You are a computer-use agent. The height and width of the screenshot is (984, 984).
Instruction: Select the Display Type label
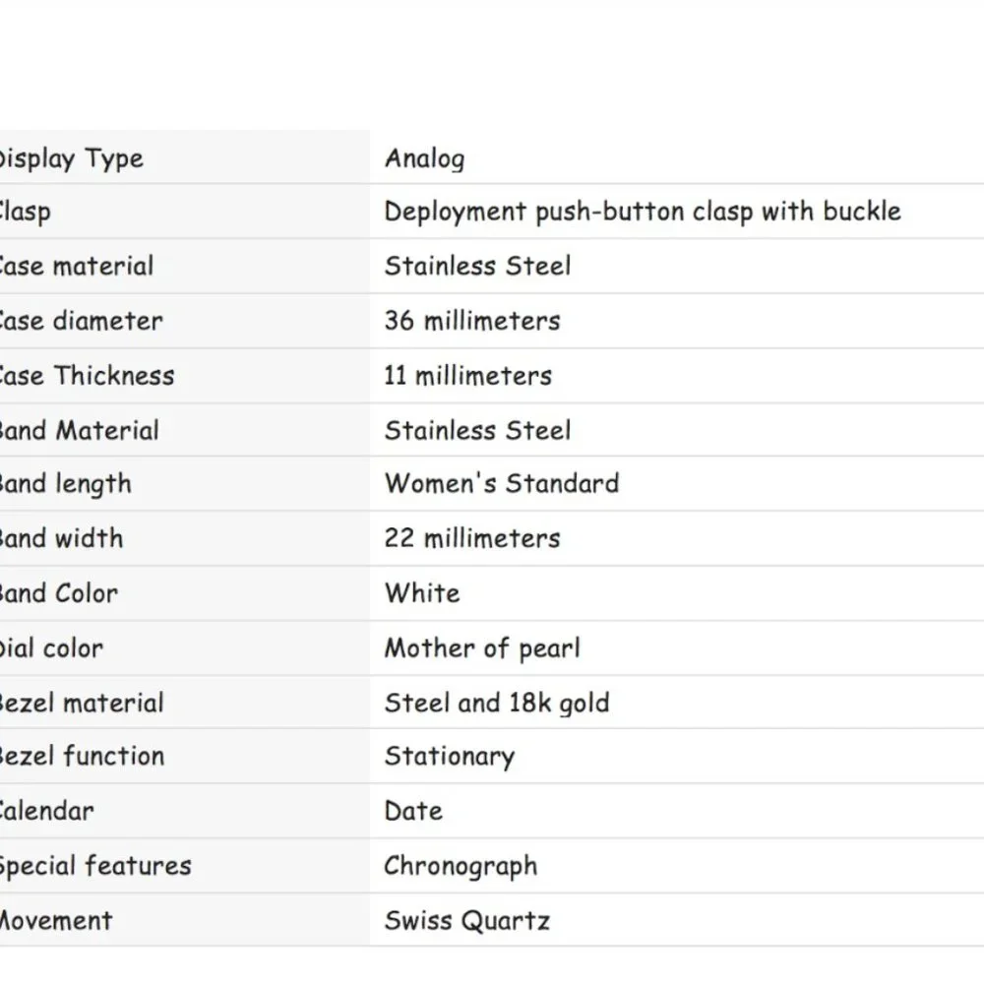click(x=71, y=158)
